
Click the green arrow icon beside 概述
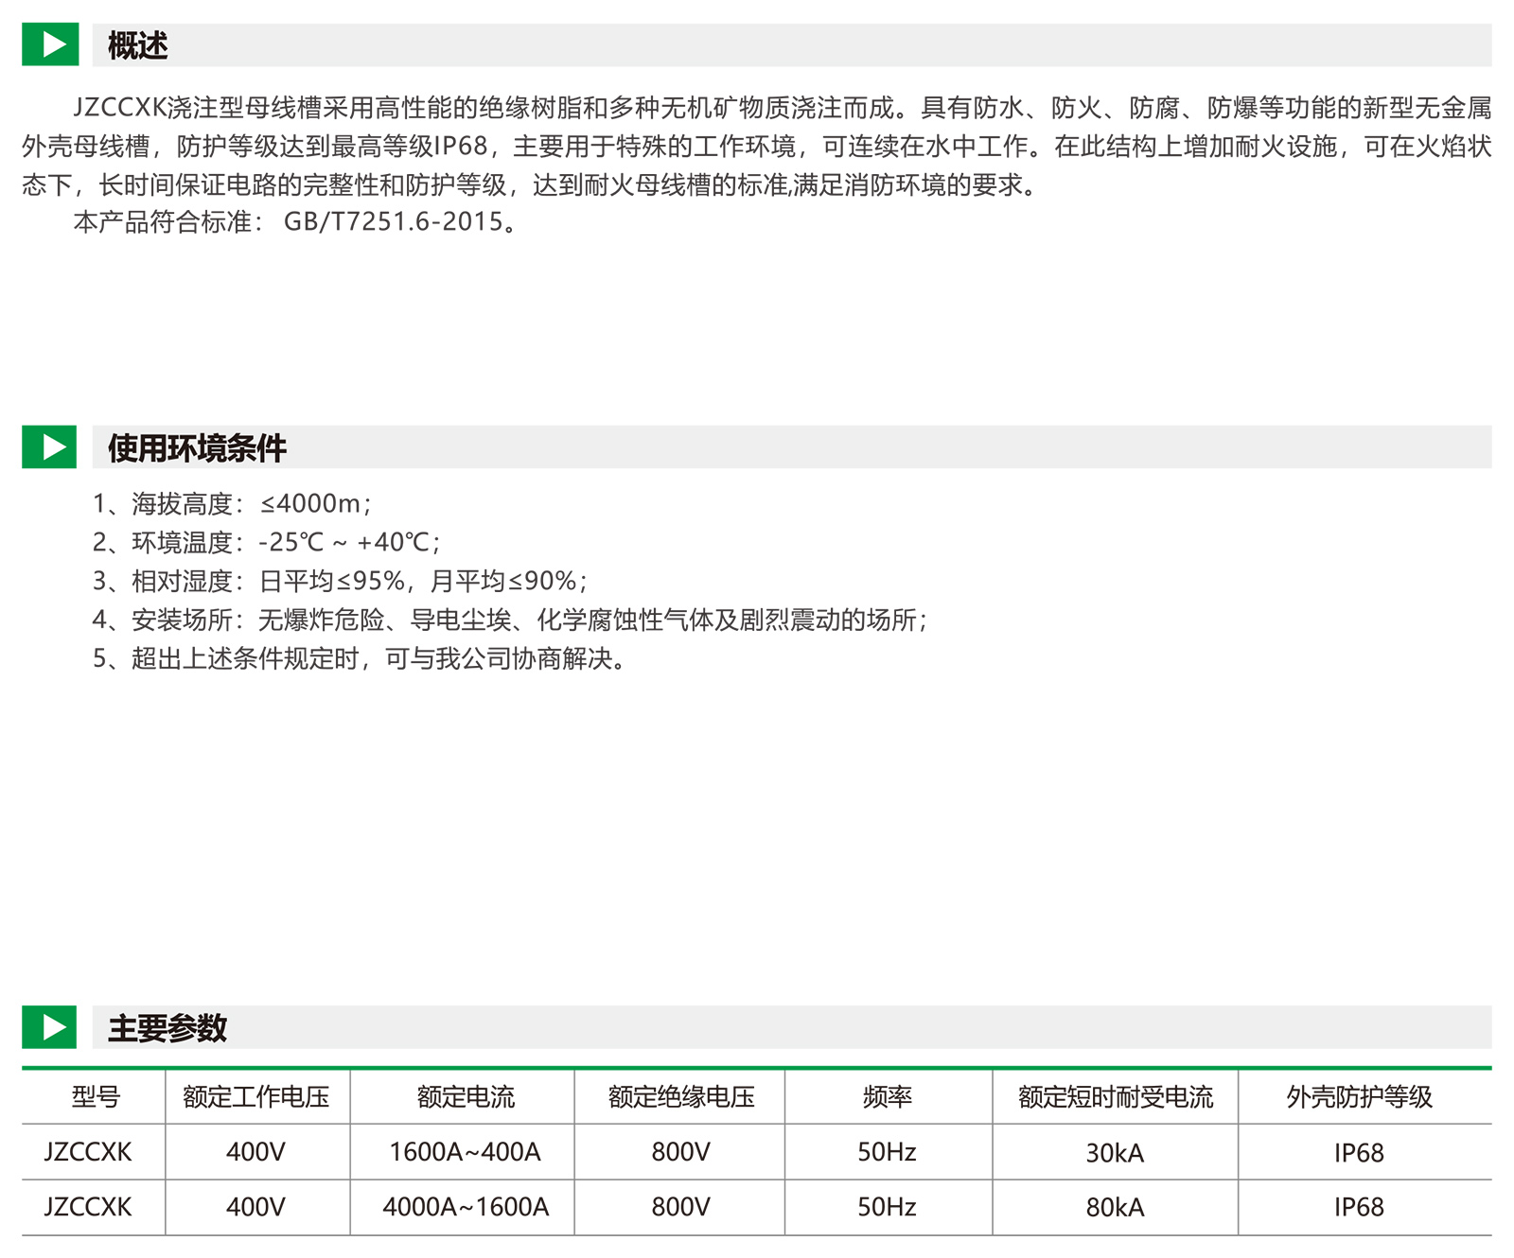coord(49,44)
